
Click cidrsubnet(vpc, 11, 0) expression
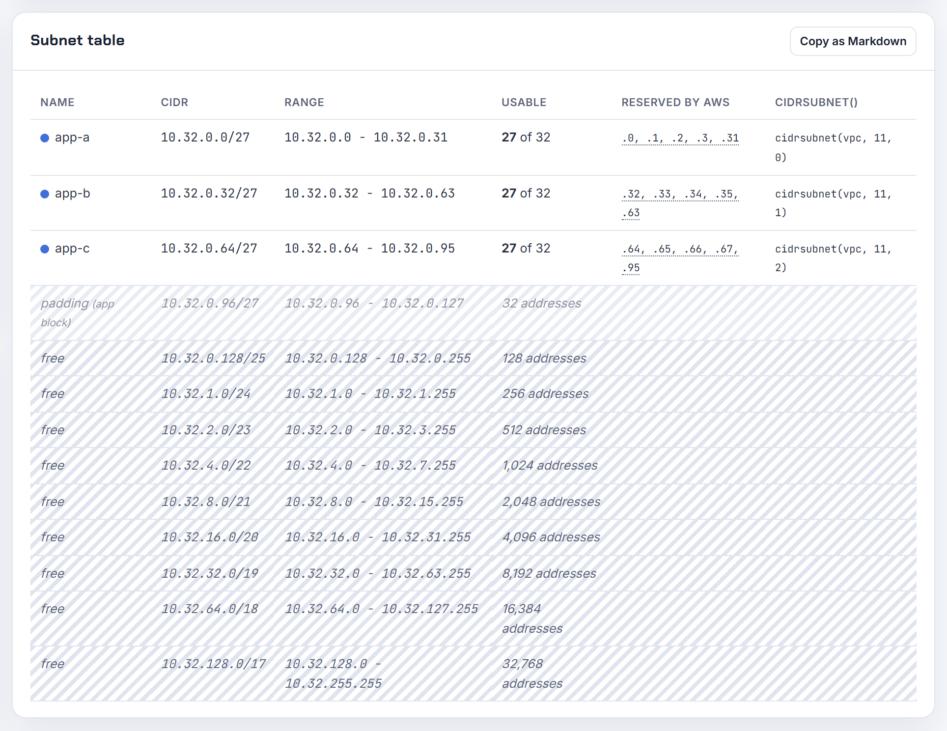[833, 147]
